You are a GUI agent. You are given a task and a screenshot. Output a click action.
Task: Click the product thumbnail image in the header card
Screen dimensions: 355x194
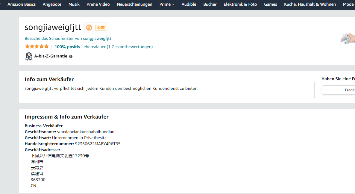(x=348, y=39)
